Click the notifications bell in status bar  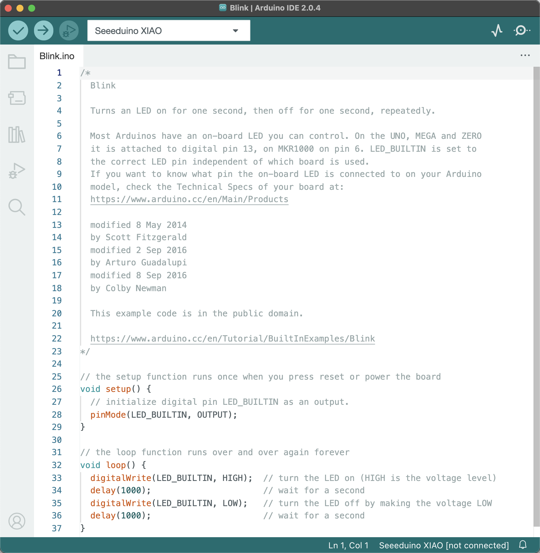(523, 545)
